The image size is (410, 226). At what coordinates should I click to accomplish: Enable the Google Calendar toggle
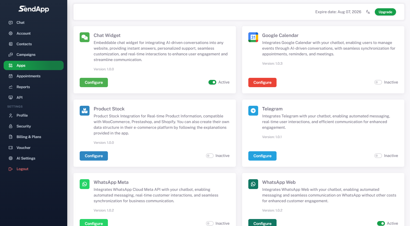point(378,82)
